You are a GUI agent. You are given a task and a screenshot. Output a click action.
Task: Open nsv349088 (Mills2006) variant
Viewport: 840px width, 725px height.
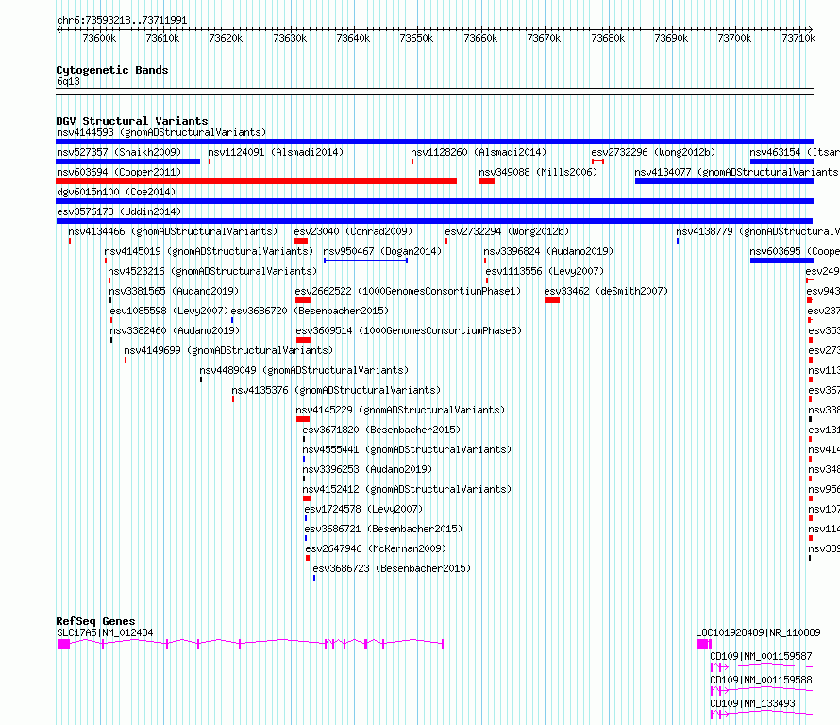coord(538,172)
